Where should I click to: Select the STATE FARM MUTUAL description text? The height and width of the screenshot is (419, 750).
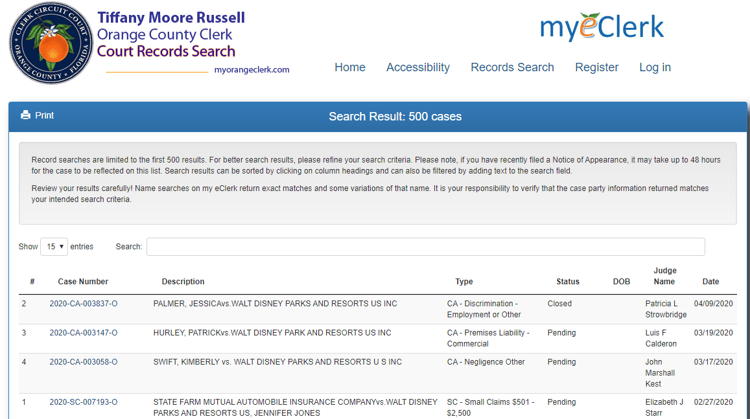(x=295, y=407)
